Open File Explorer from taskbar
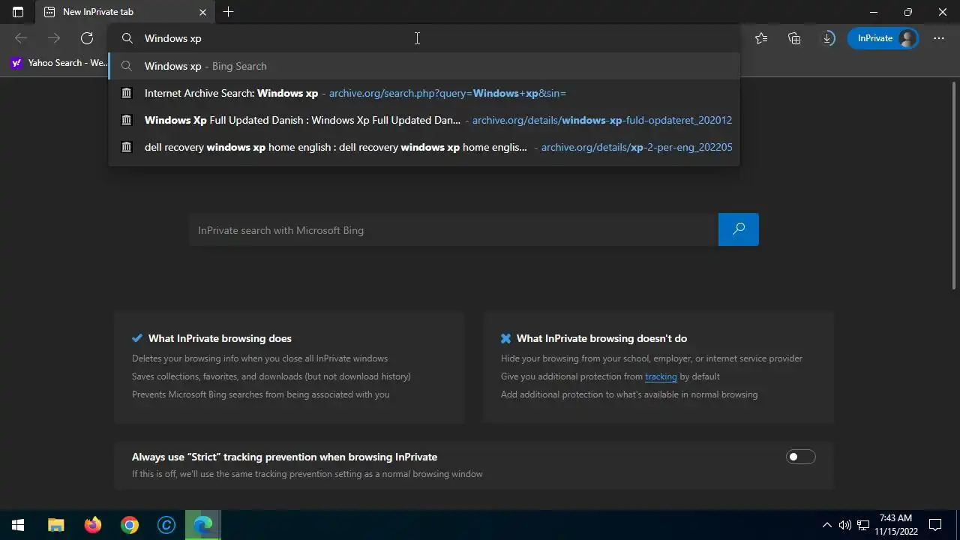The height and width of the screenshot is (540, 960). click(x=56, y=525)
